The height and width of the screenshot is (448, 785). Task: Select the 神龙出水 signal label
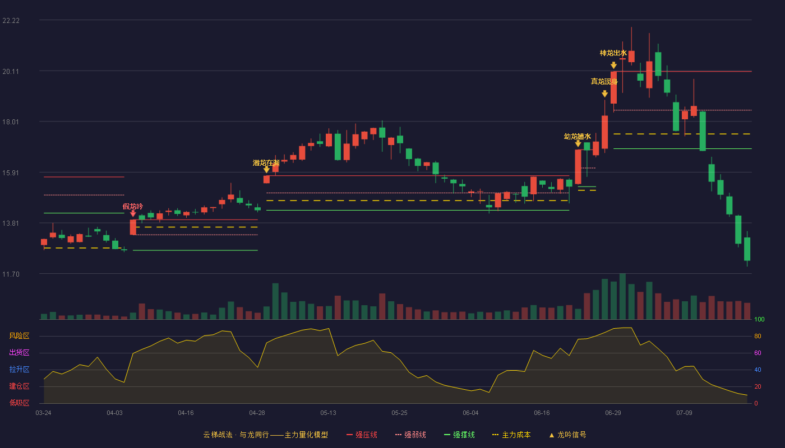613,53
